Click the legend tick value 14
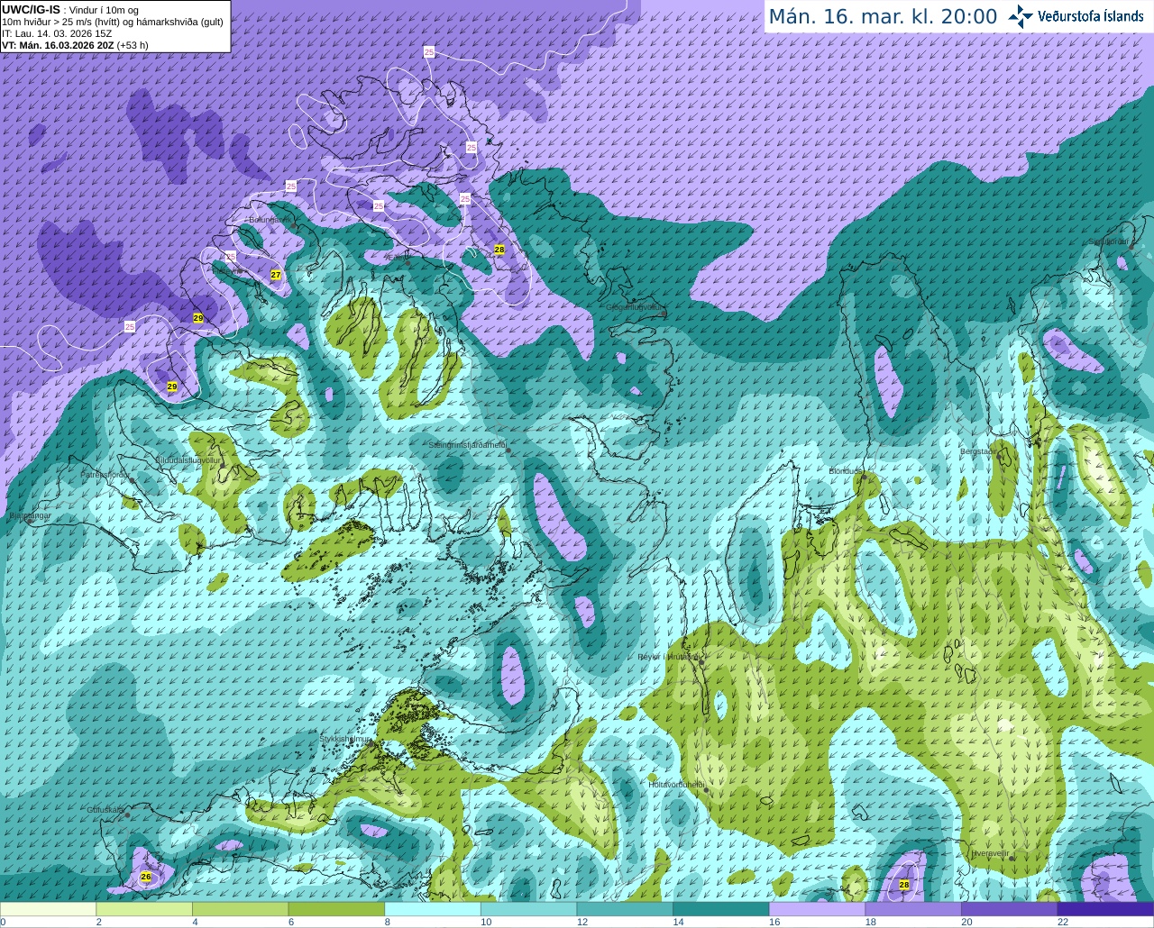Screen dimensions: 1154x928 (x=678, y=923)
